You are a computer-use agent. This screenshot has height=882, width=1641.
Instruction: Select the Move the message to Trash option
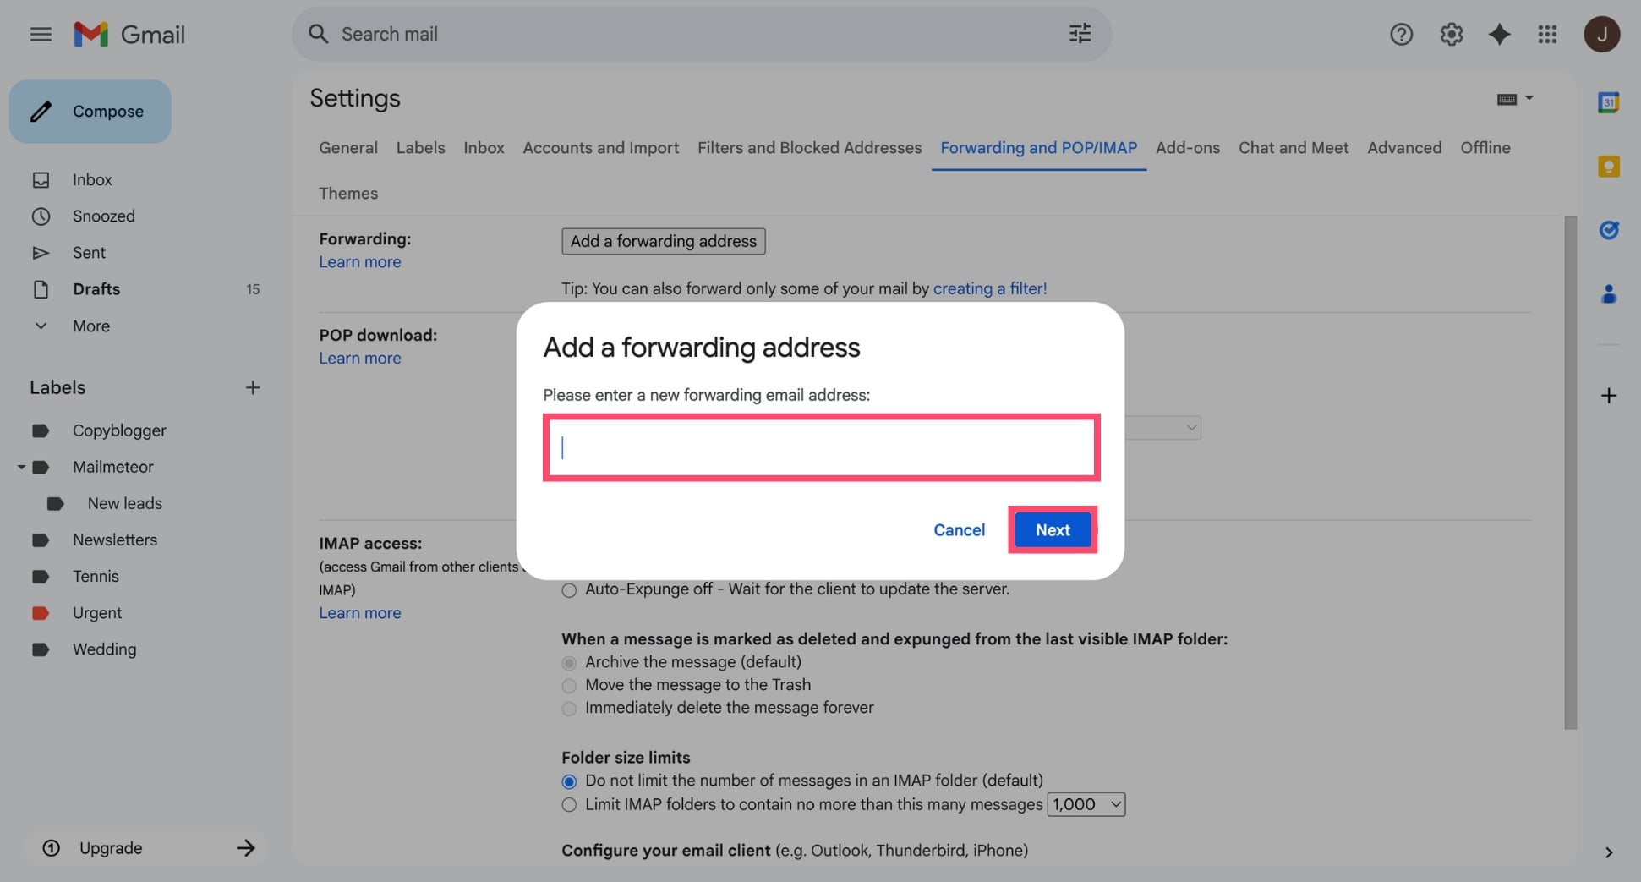click(x=568, y=686)
